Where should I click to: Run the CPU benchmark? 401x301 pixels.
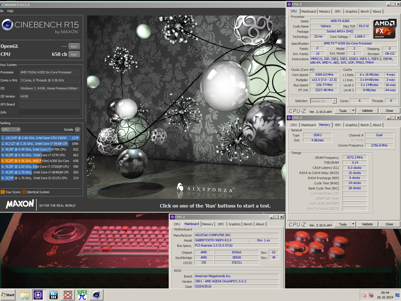pos(74,54)
